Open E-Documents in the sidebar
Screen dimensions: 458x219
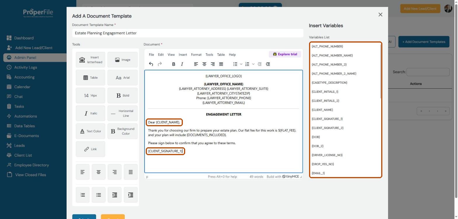pyautogui.click(x=27, y=136)
